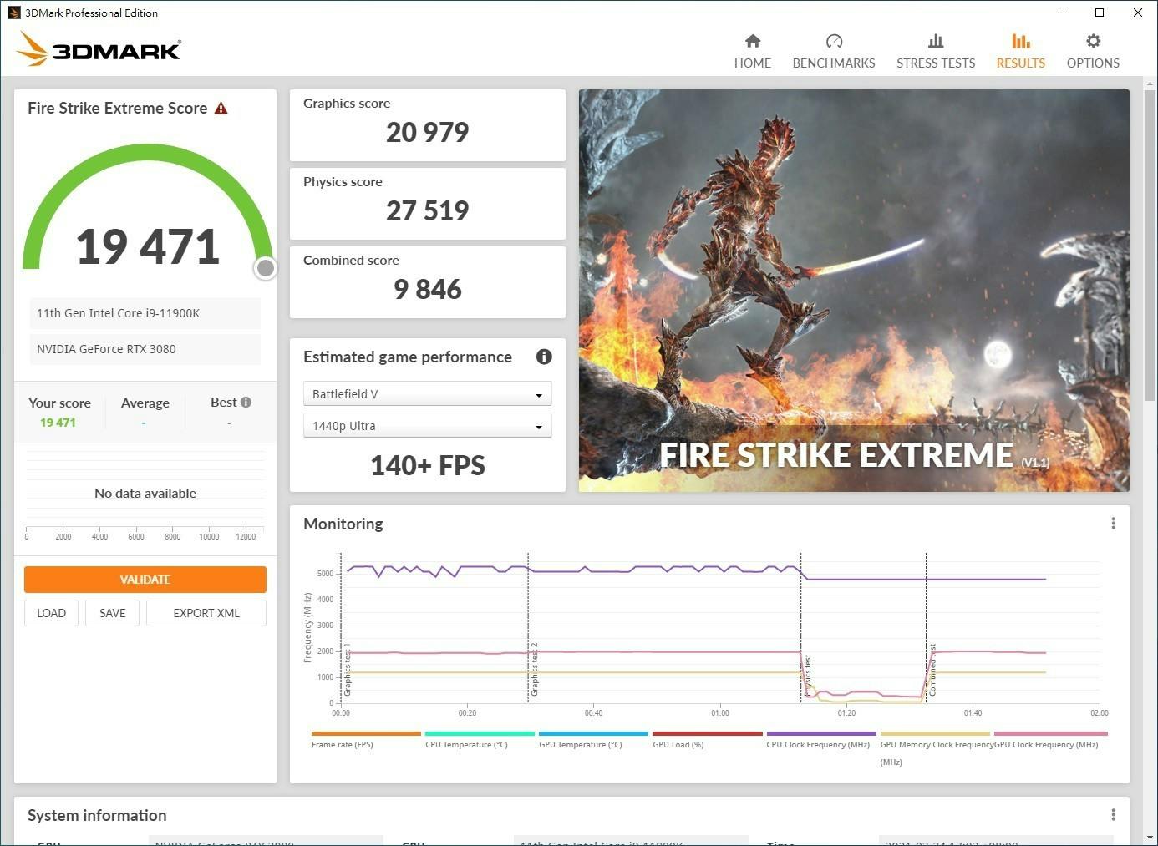
Task: Open the Options gear icon
Action: pyautogui.click(x=1092, y=42)
